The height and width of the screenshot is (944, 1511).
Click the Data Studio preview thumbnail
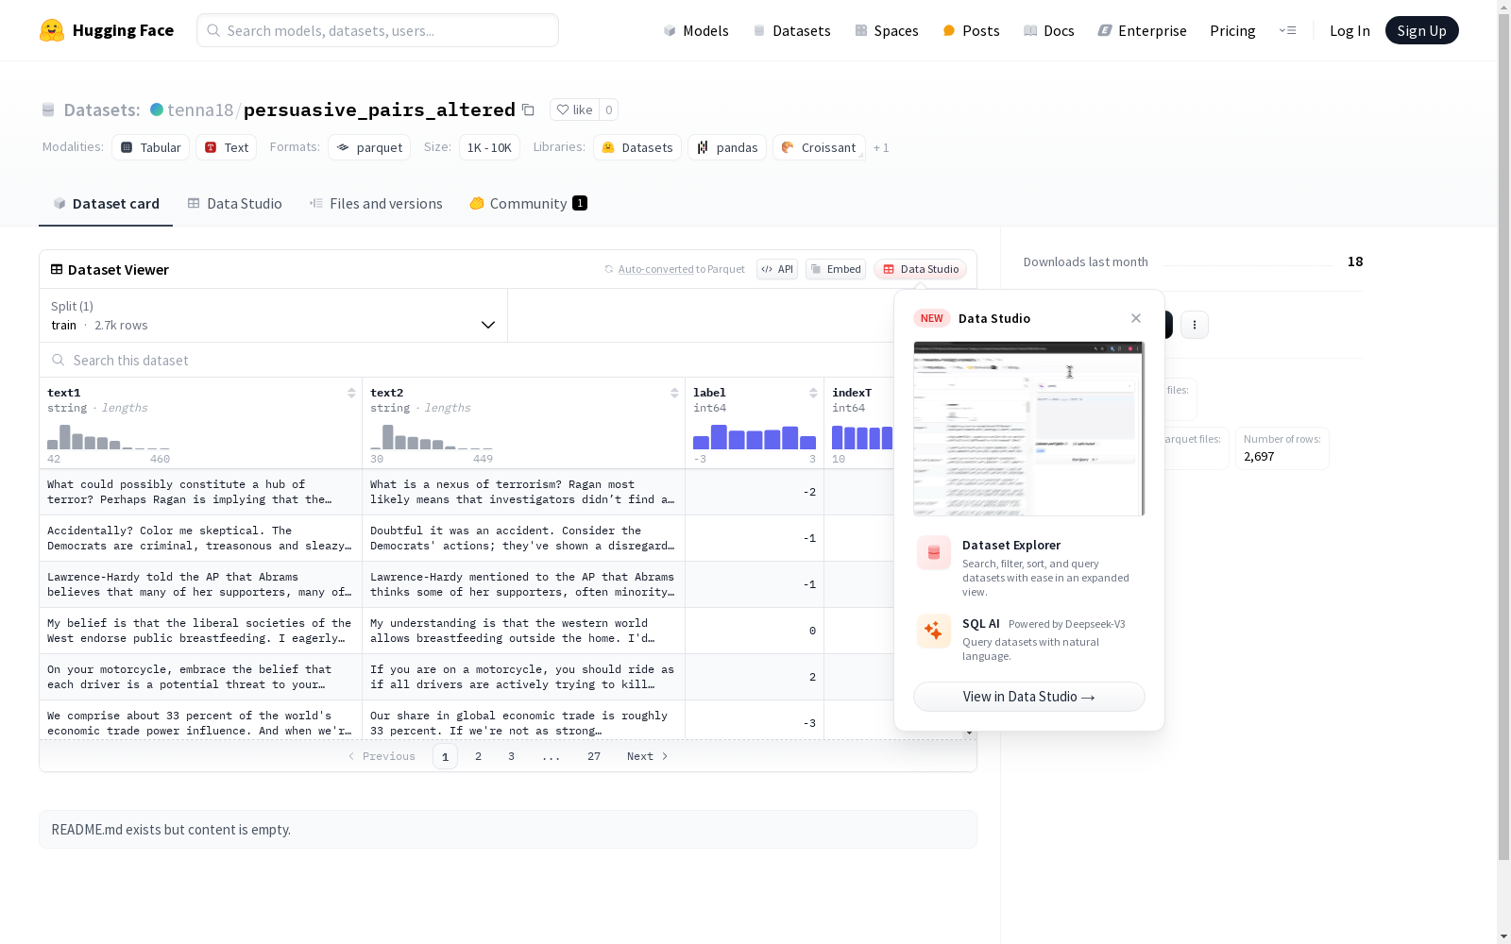tap(1029, 429)
